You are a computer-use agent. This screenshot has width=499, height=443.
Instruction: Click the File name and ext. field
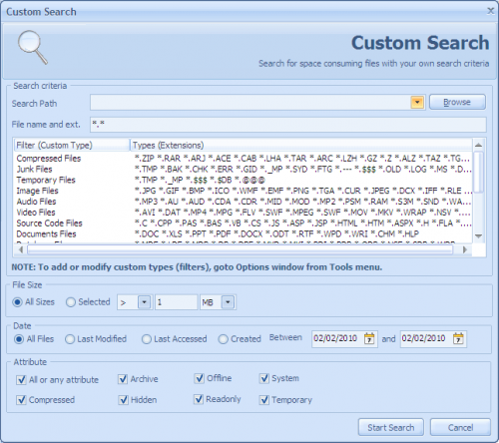pos(288,125)
